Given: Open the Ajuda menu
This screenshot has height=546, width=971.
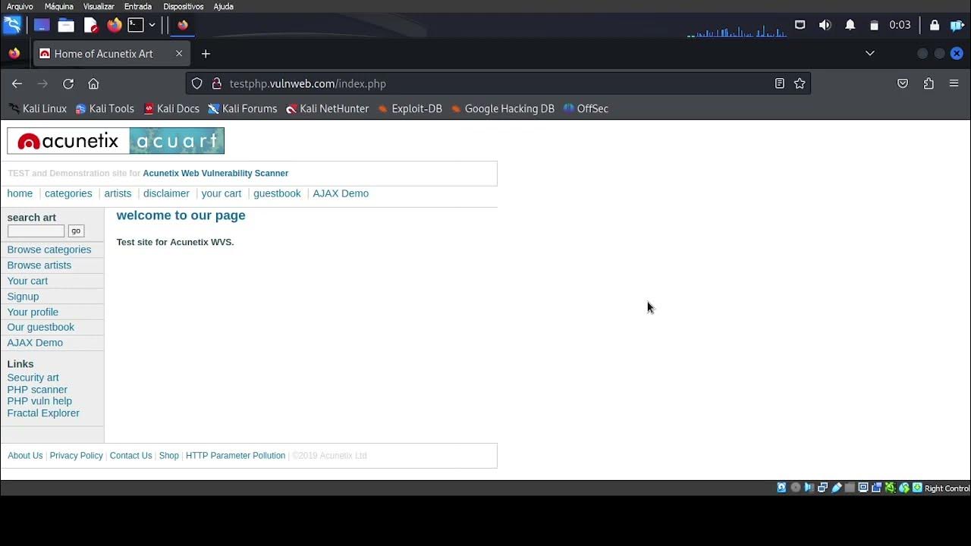Looking at the screenshot, I should pos(223,6).
